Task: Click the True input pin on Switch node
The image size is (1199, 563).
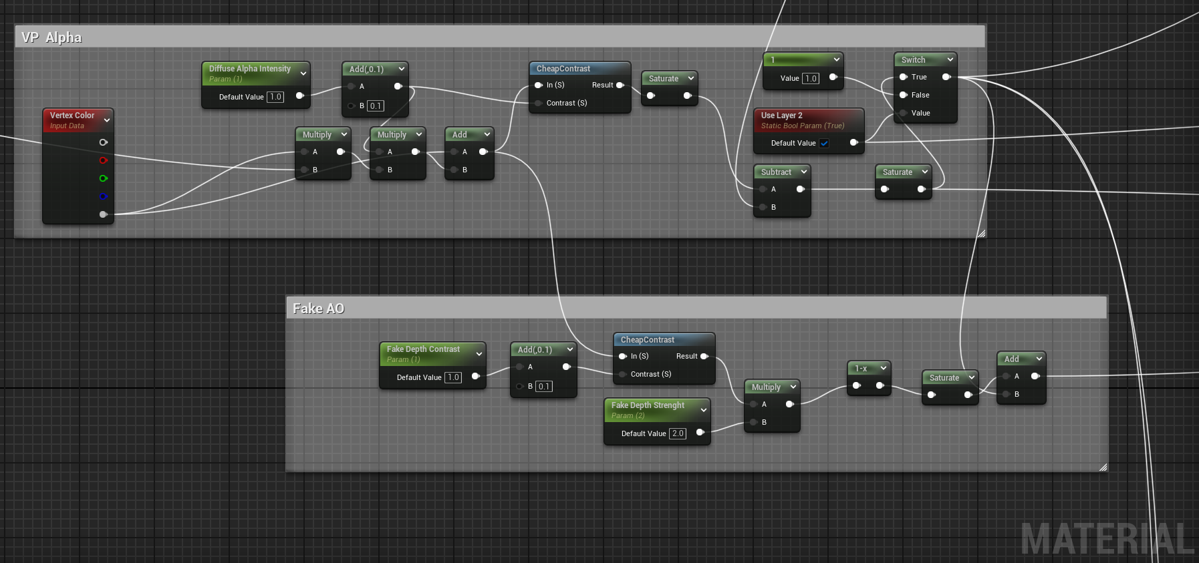Action: [903, 77]
